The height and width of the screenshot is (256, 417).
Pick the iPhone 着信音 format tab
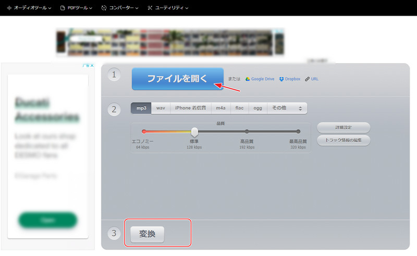[190, 108]
